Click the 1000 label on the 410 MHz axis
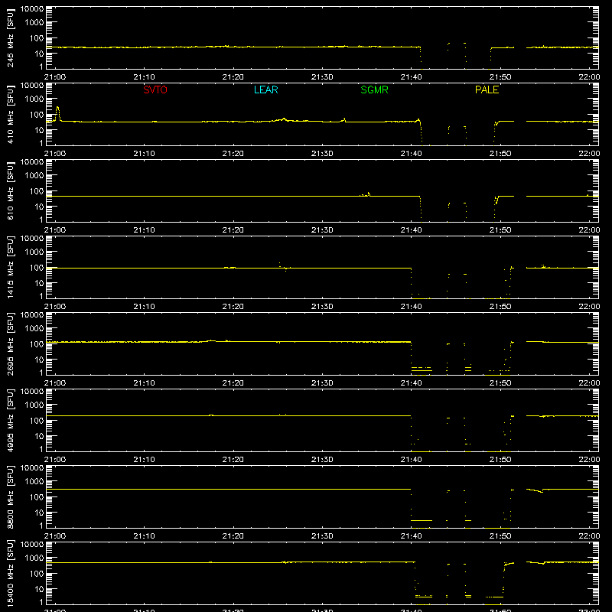This screenshot has width=612, height=612. click(34, 99)
